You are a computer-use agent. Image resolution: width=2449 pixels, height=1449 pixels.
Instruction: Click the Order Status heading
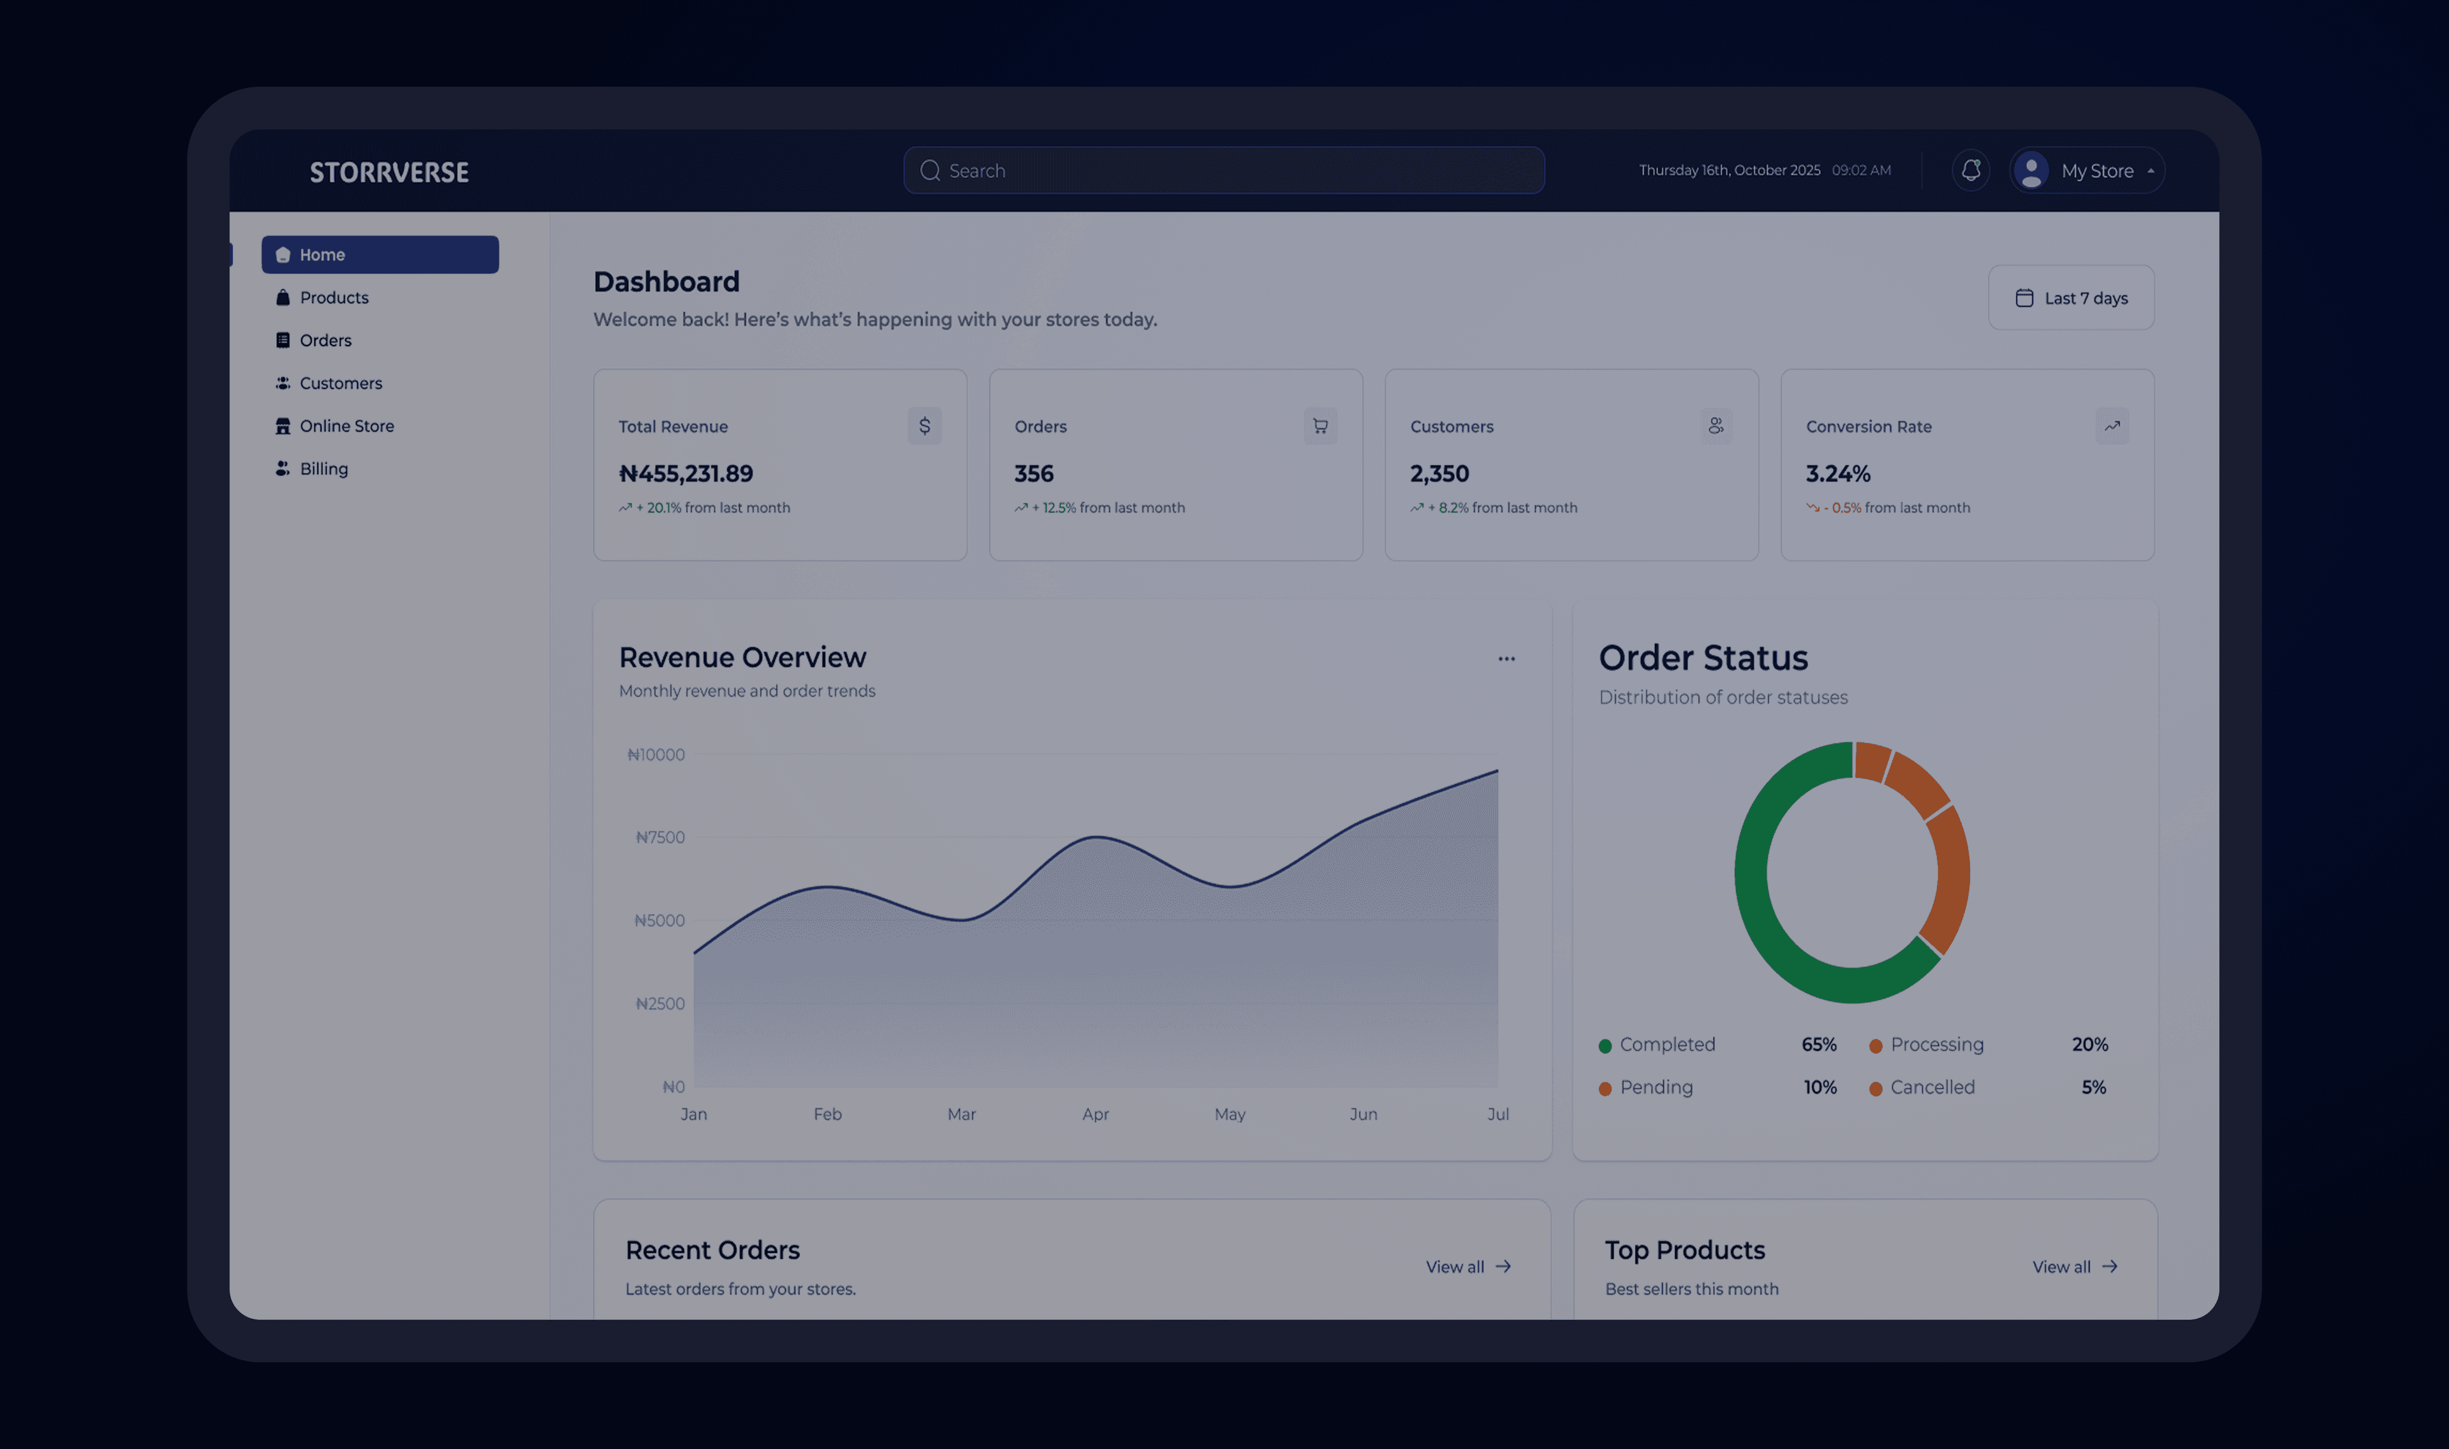pyautogui.click(x=1703, y=658)
